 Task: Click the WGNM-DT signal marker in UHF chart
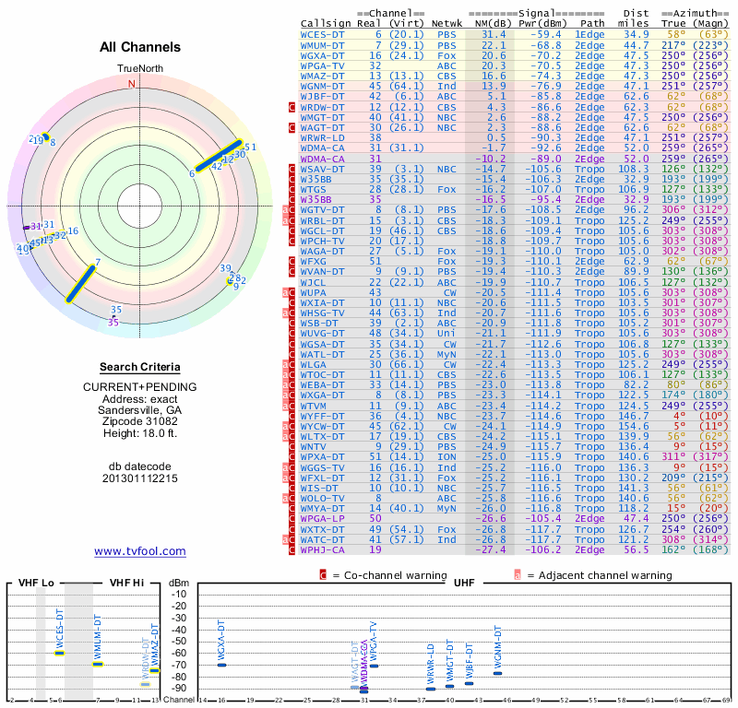[x=497, y=673]
